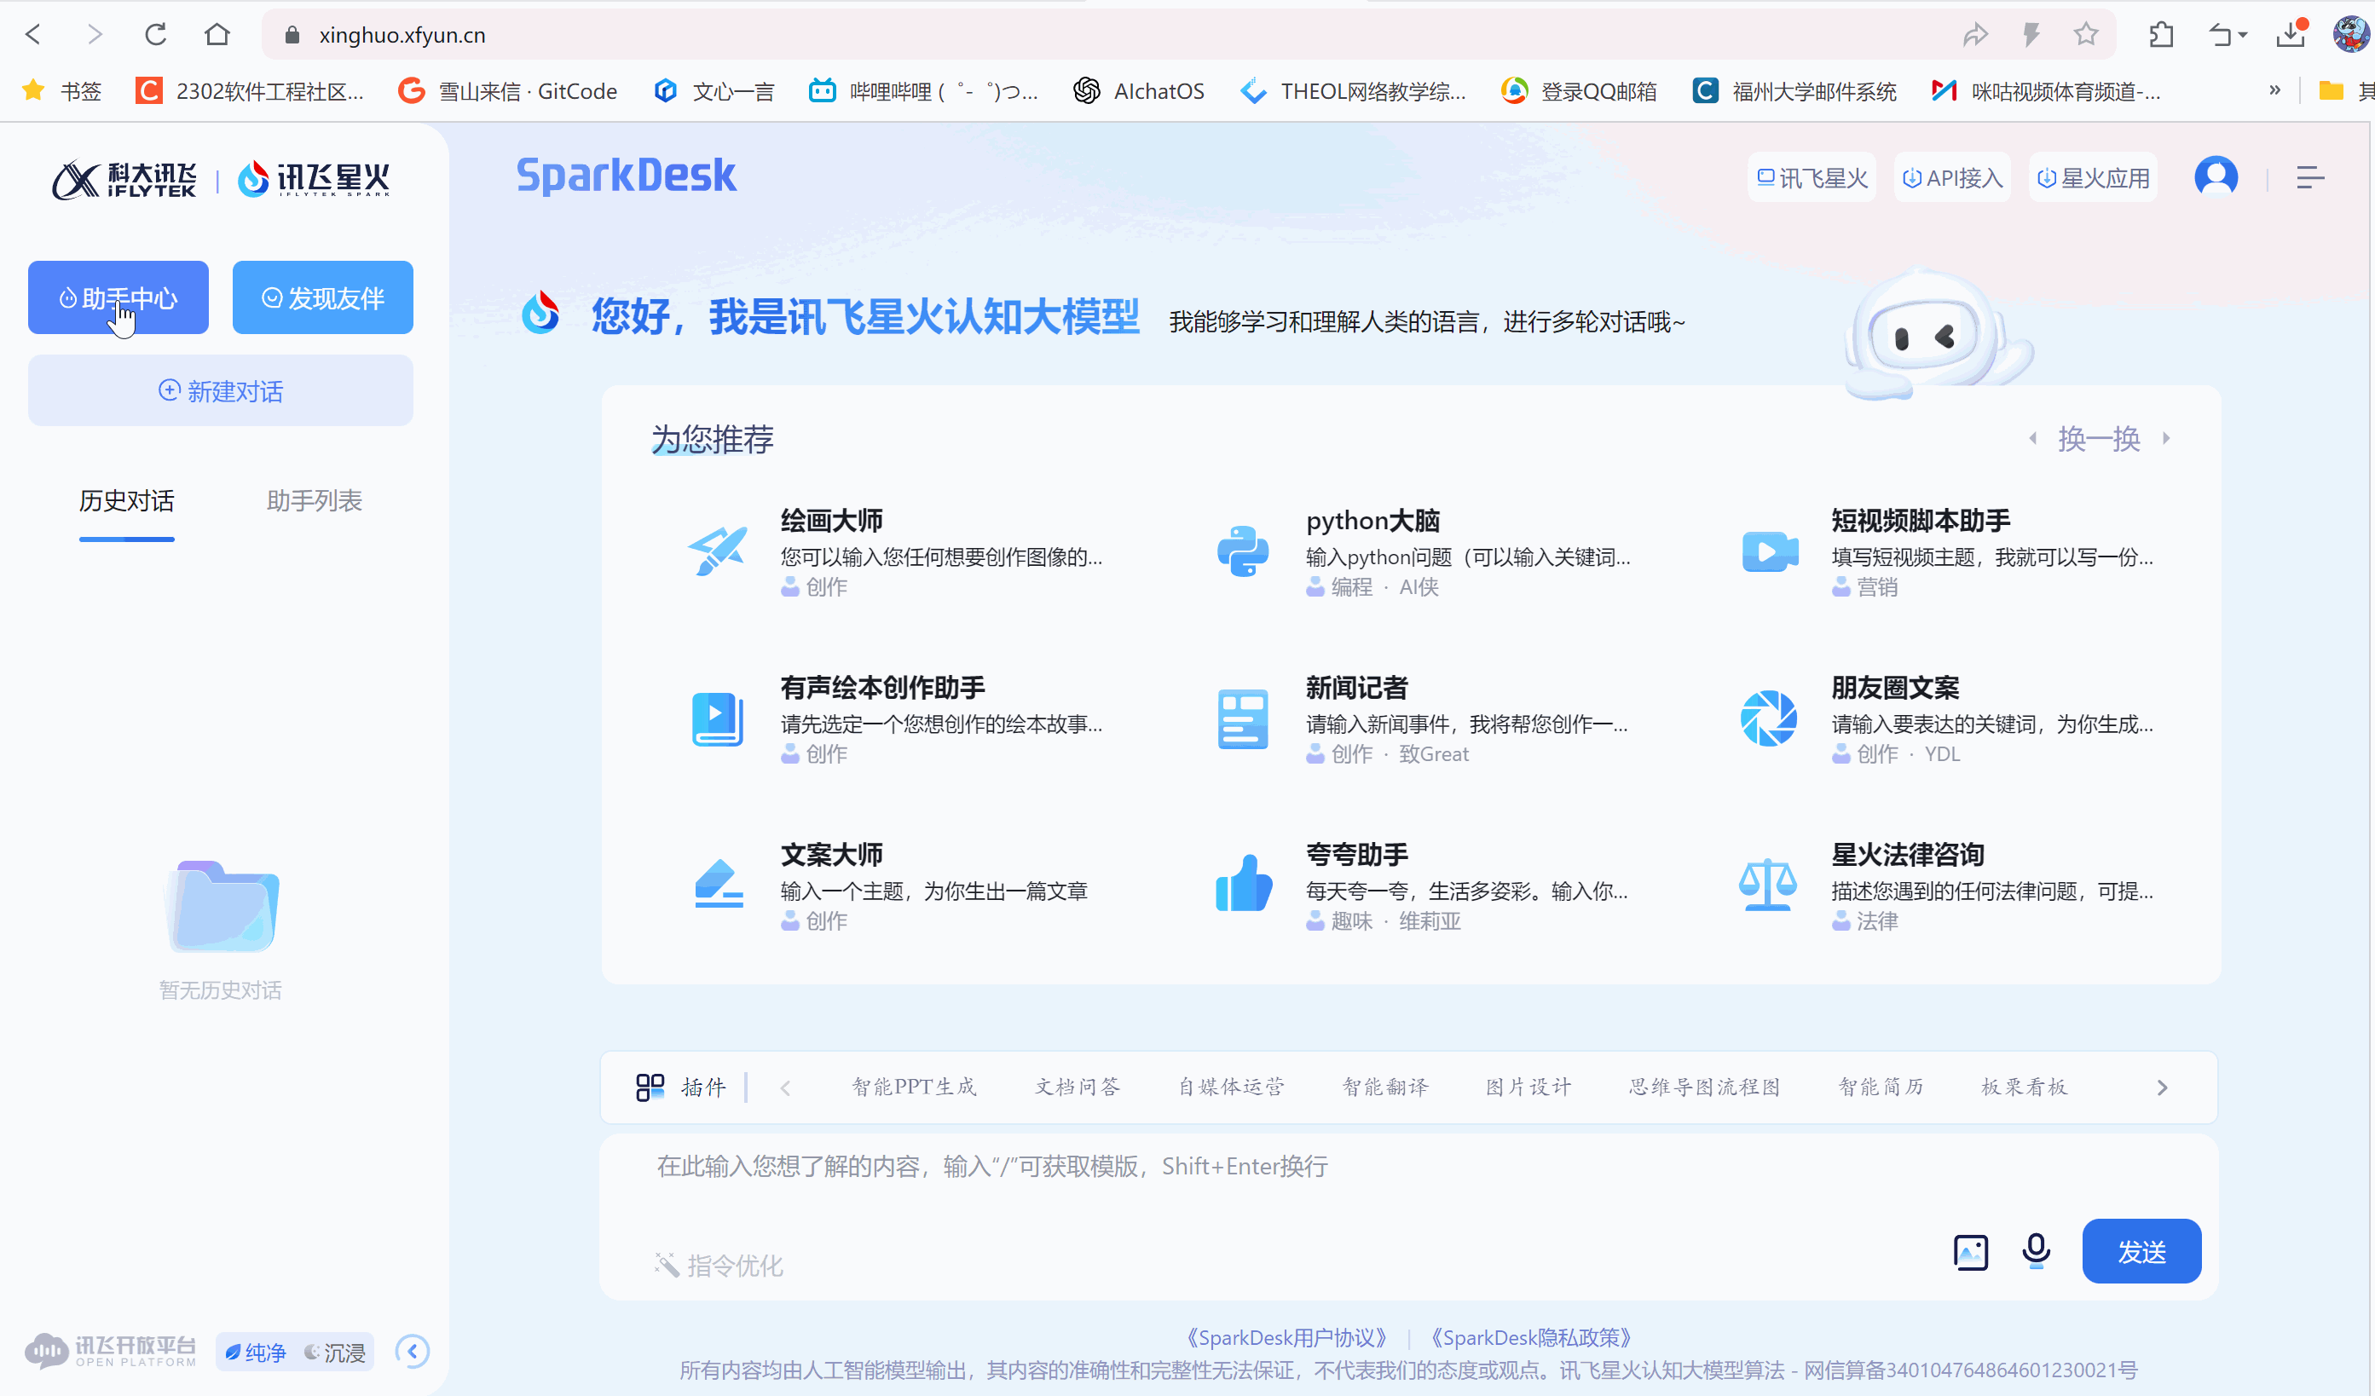Image resolution: width=2375 pixels, height=1396 pixels.
Task: Select the 历史对话 tab
Action: (x=126, y=500)
